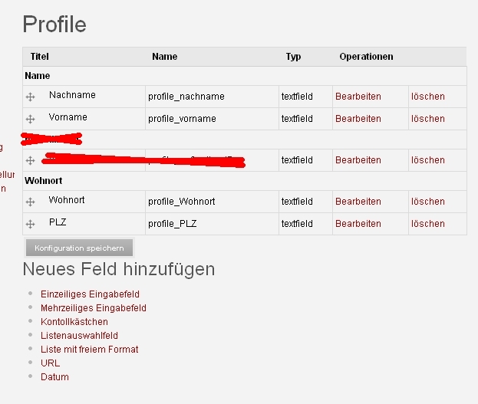Click the drag handle beside Nachname
Image resolution: width=478 pixels, height=404 pixels.
click(x=31, y=97)
